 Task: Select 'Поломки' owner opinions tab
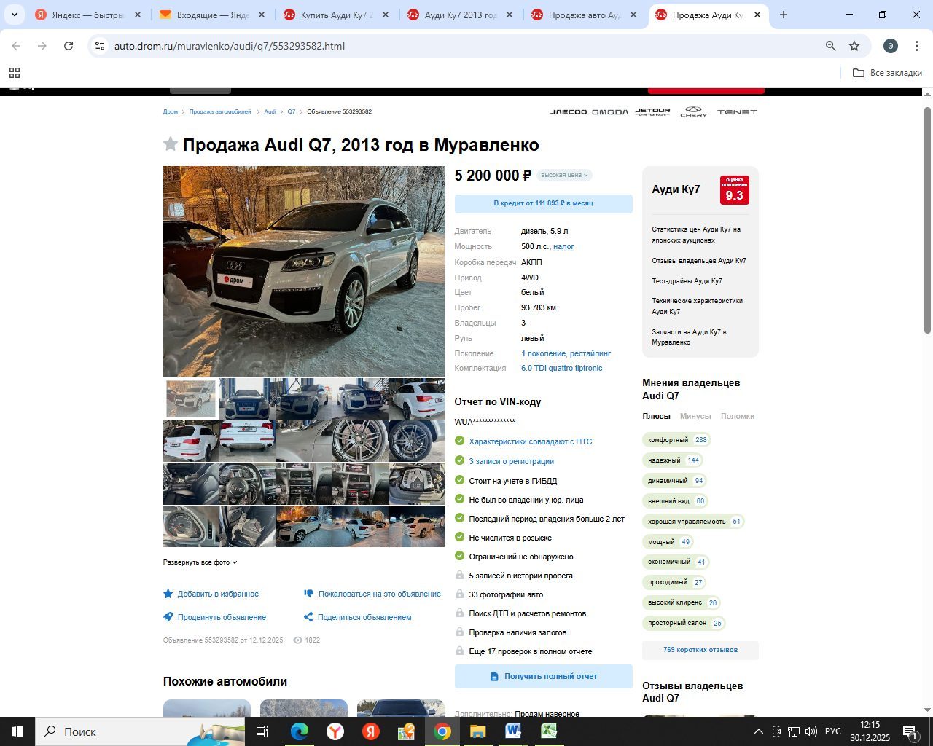[738, 416]
